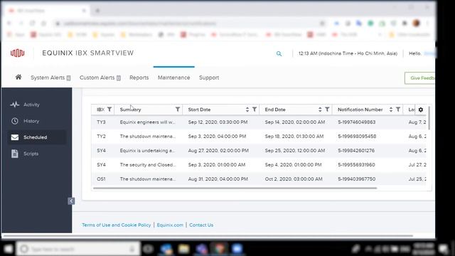455x256 pixels.
Task: Click the Windows taskbar search box
Action: pyautogui.click(x=77, y=249)
